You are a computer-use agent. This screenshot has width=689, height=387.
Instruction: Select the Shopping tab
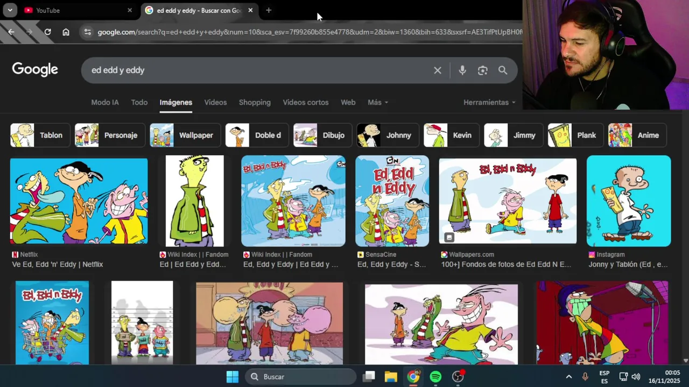pos(255,102)
